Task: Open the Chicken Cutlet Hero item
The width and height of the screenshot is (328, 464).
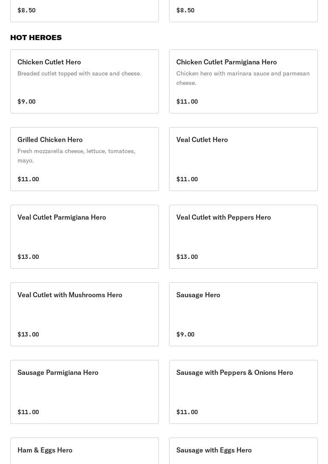Action: pos(84,81)
